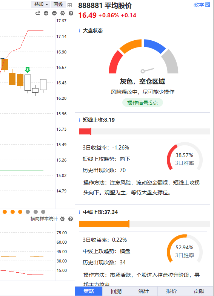Image resolution: width=214 pixels, height=296 pixels.
Task: Zoom in chart with plus icon
Action: coord(46,13)
